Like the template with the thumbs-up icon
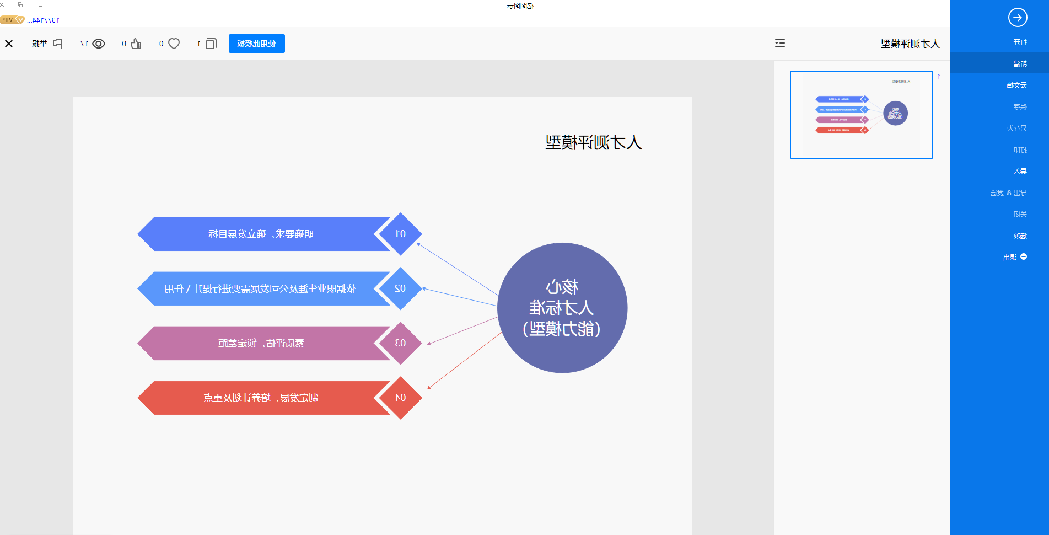This screenshot has width=1049, height=535. tap(136, 44)
